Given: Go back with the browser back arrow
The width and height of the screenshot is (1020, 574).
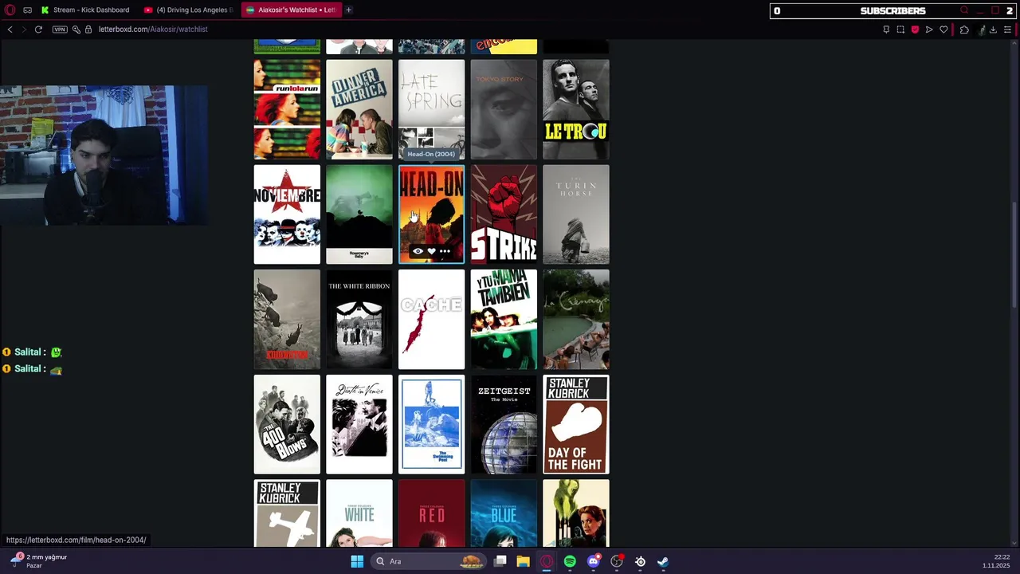Looking at the screenshot, I should click(10, 29).
